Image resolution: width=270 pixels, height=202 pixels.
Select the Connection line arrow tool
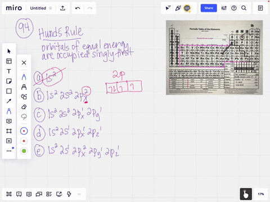(9, 101)
